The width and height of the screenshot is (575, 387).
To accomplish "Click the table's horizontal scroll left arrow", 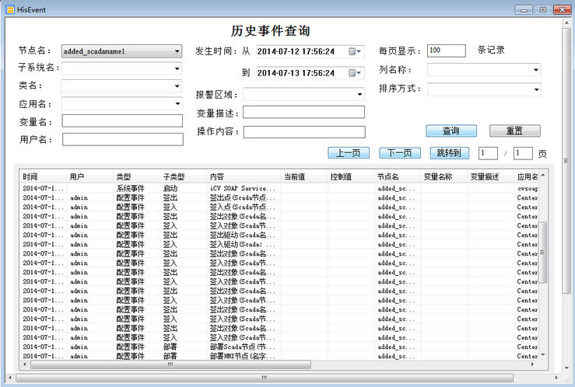I will (25, 364).
